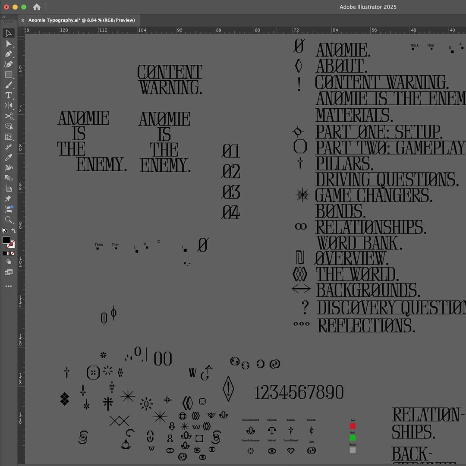Click the black Fill color swatch
The height and width of the screenshot is (466, 466).
(x=6, y=240)
